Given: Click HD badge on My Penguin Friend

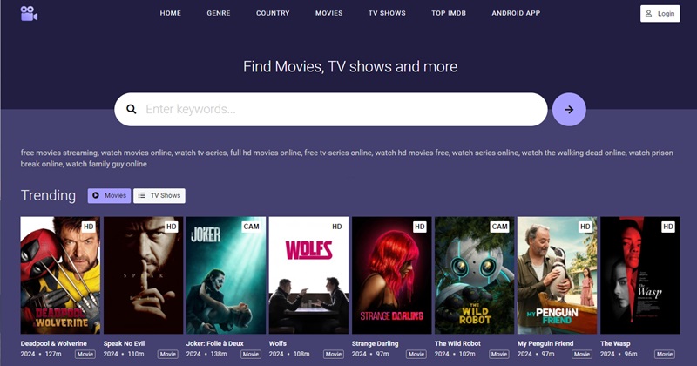Looking at the screenshot, I should click(x=585, y=227).
